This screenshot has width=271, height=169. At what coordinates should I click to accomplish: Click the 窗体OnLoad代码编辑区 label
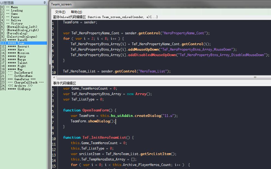[70, 17]
